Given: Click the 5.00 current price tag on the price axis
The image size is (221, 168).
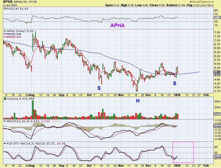Looking at the screenshot, I should coord(217,72).
